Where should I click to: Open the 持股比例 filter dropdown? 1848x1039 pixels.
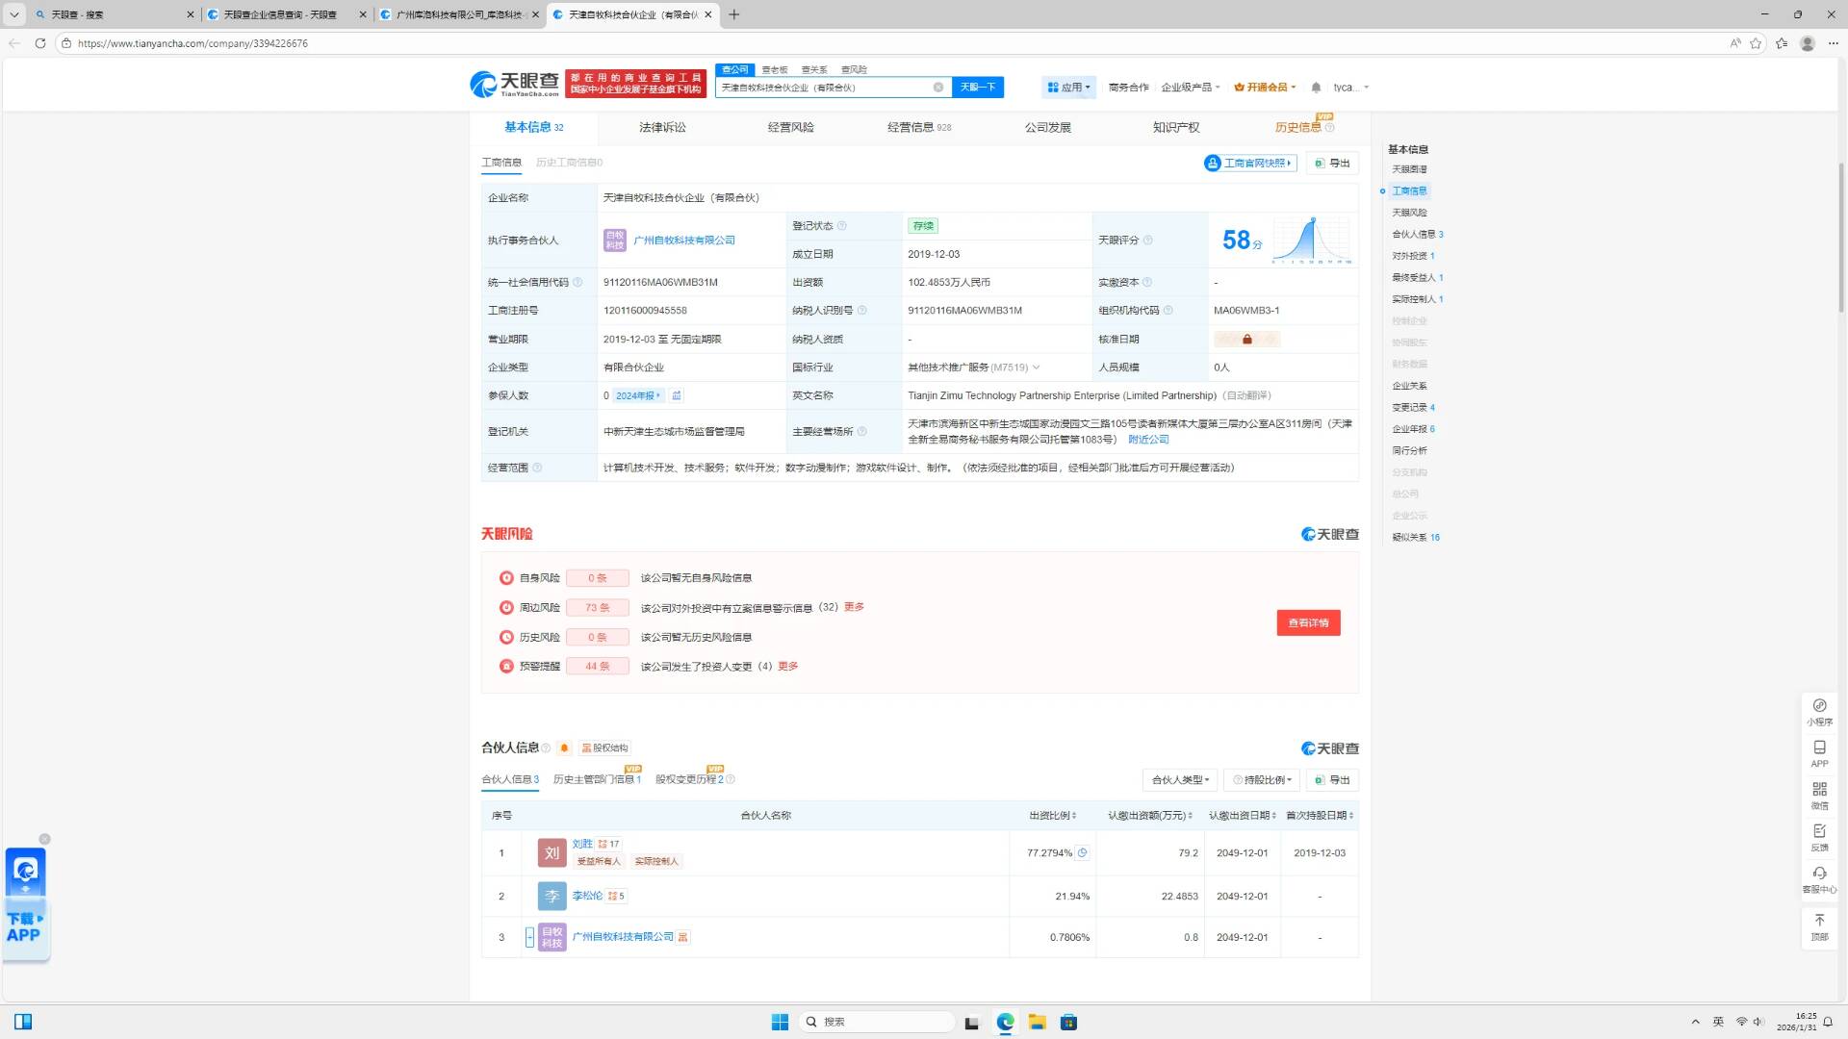click(x=1262, y=780)
